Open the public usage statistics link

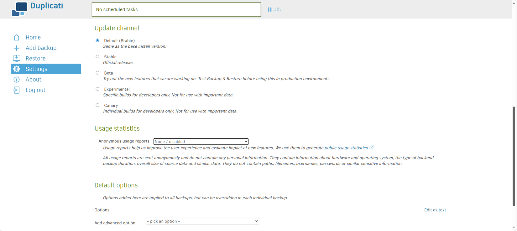[346, 148]
